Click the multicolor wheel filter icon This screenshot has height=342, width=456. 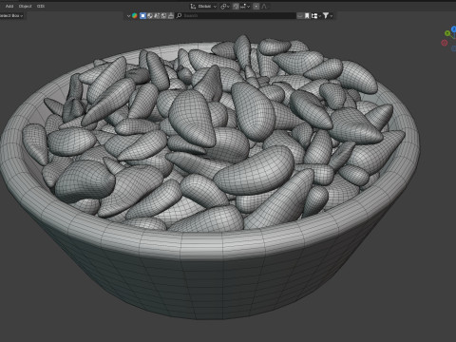pyautogui.click(x=135, y=15)
